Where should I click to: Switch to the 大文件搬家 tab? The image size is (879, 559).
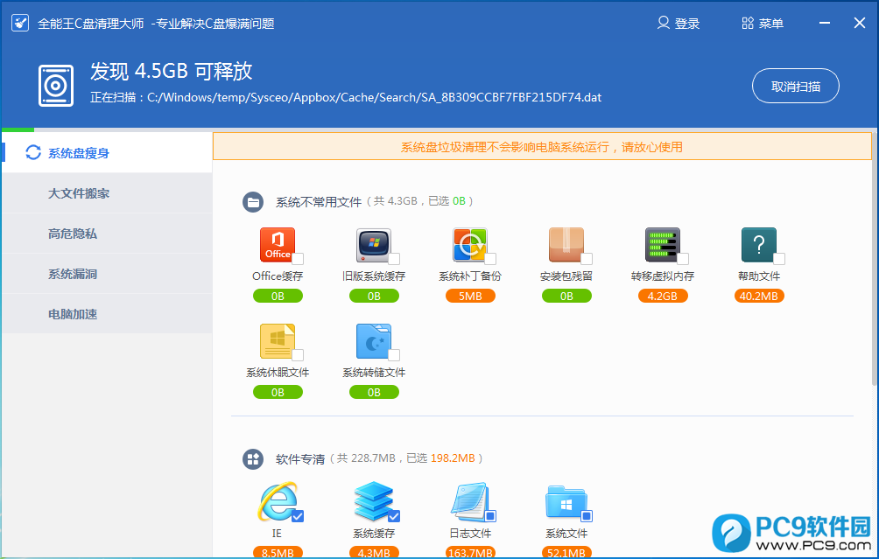pyautogui.click(x=79, y=193)
